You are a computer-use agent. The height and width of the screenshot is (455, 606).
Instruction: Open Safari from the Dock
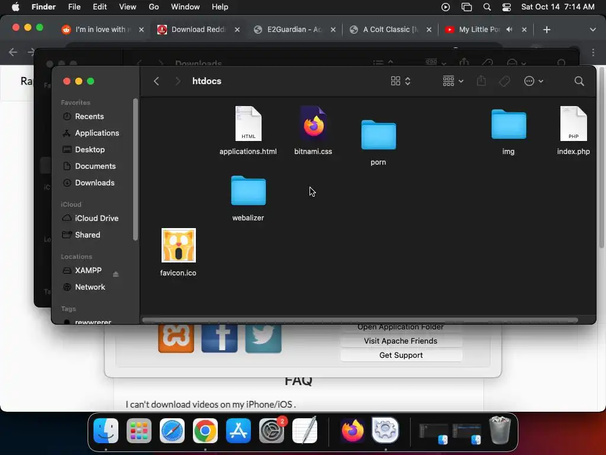pyautogui.click(x=172, y=430)
